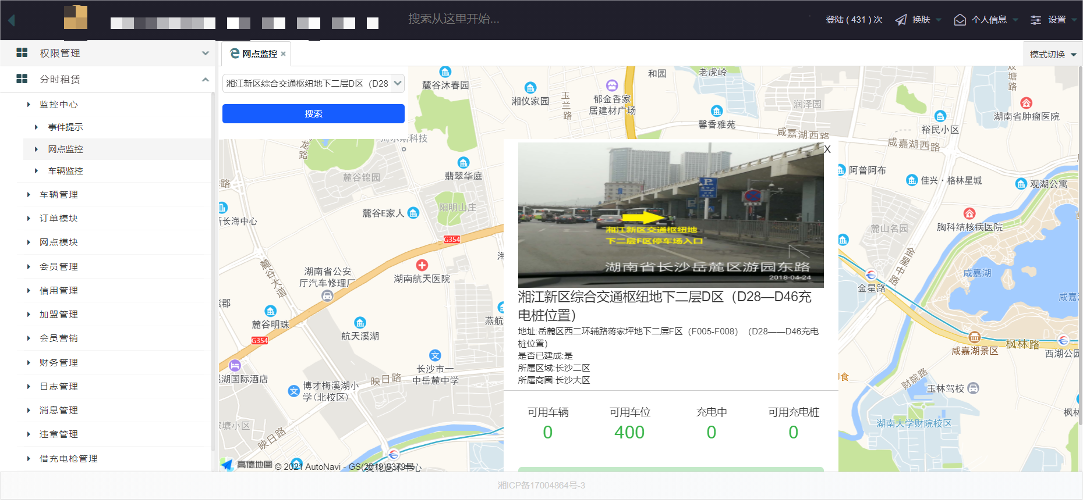Open the 信用管理 menu item

[x=58, y=290]
